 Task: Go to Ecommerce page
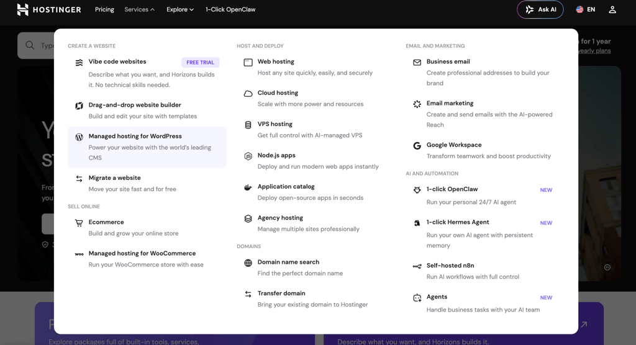pyautogui.click(x=106, y=222)
